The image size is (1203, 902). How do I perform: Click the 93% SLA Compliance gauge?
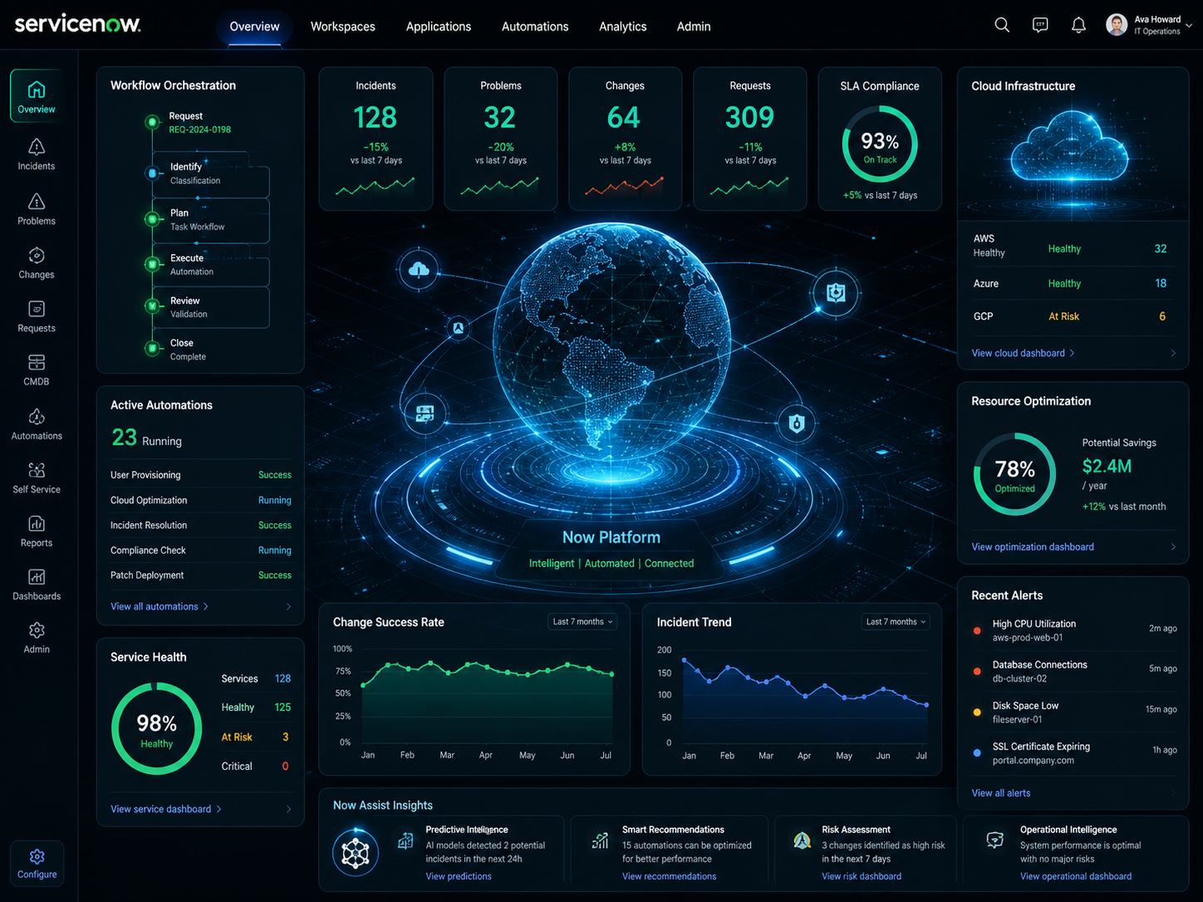880,145
